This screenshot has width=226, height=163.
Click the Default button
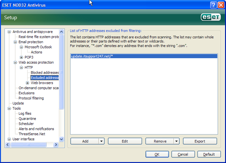coord(209,155)
